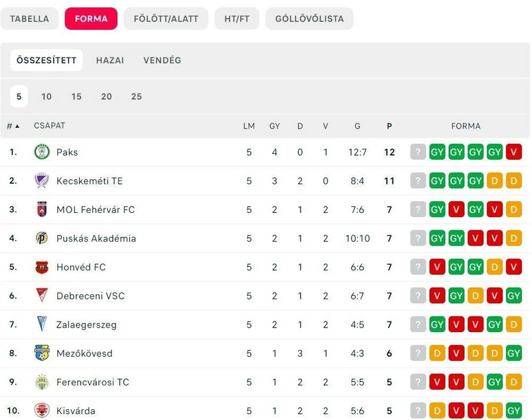
Task: Select the Vendég filter
Action: [162, 60]
